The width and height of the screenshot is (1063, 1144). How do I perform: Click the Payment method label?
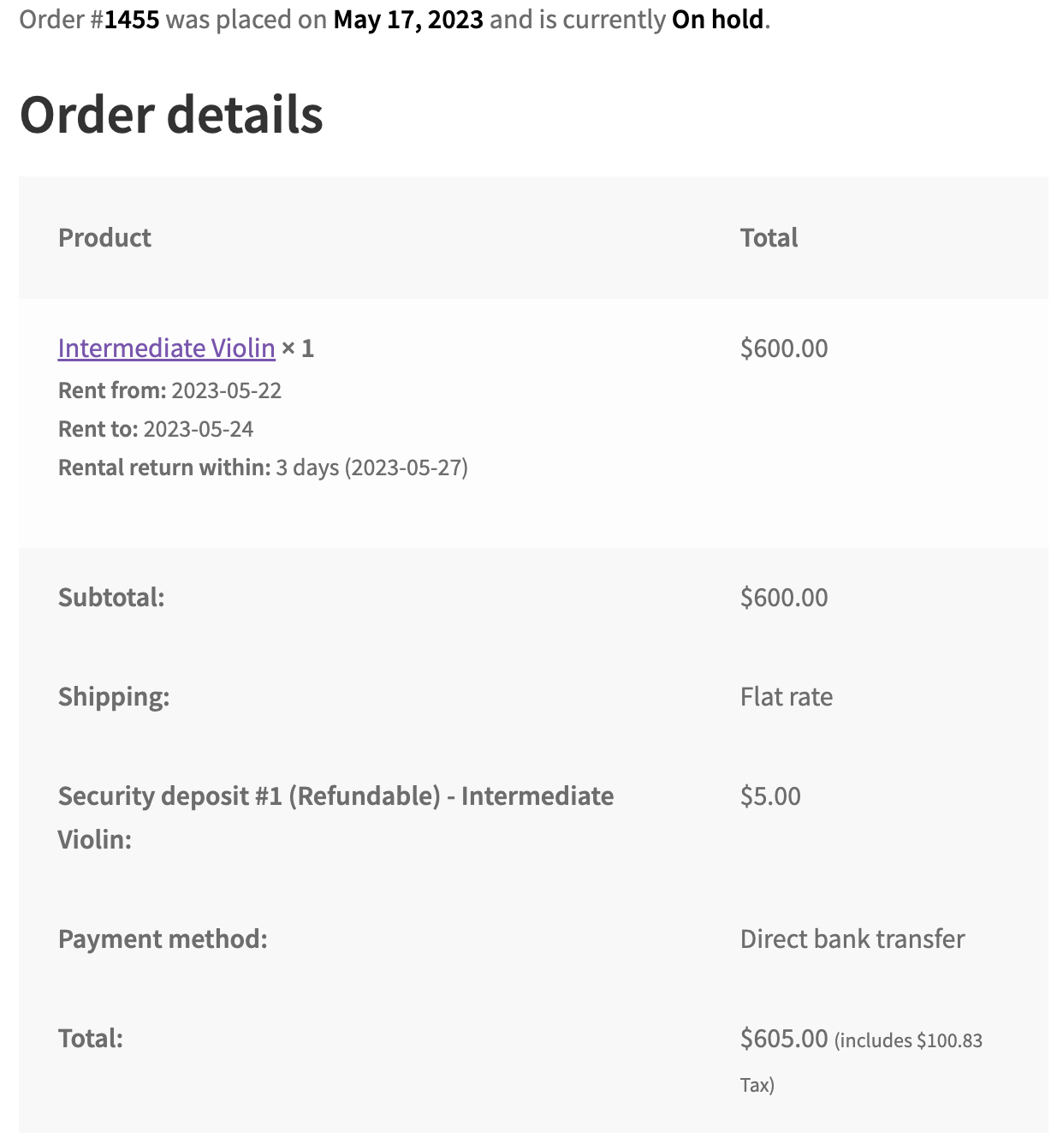click(163, 939)
